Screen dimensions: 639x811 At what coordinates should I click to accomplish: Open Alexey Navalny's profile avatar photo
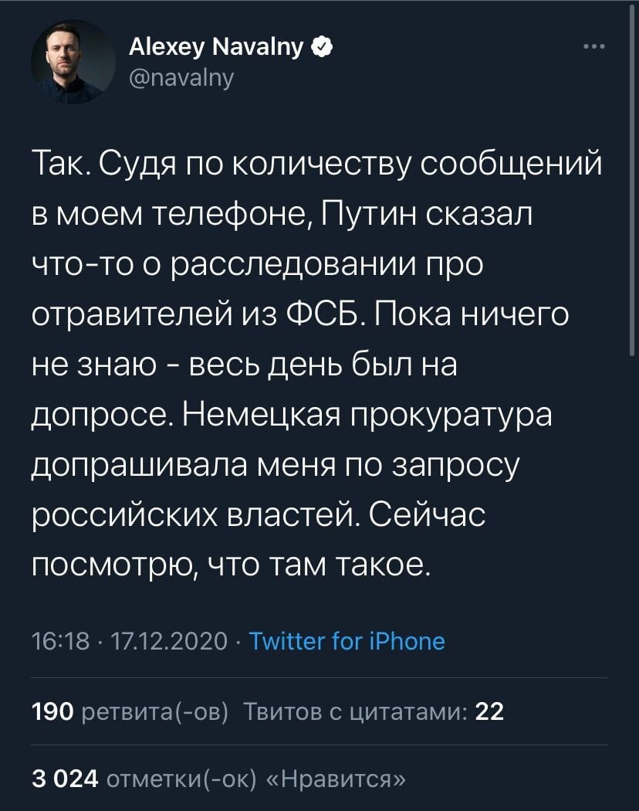point(72,62)
